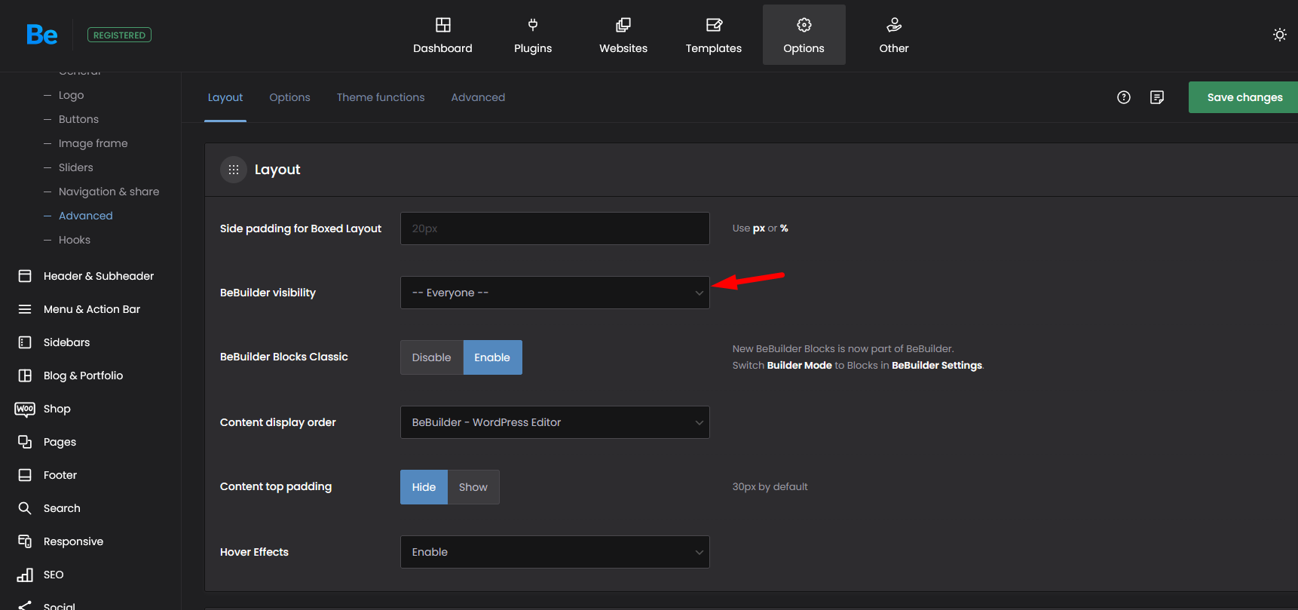Click the Search magnifier sidebar icon
The width and height of the screenshot is (1298, 610).
25,508
